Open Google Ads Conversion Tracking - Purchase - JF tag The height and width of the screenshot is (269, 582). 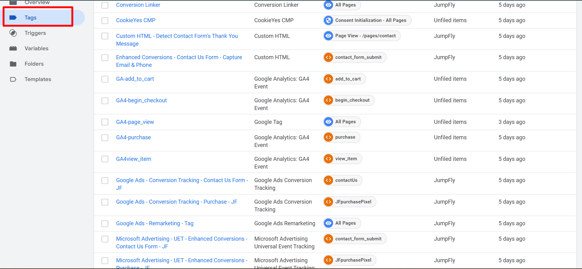176,202
